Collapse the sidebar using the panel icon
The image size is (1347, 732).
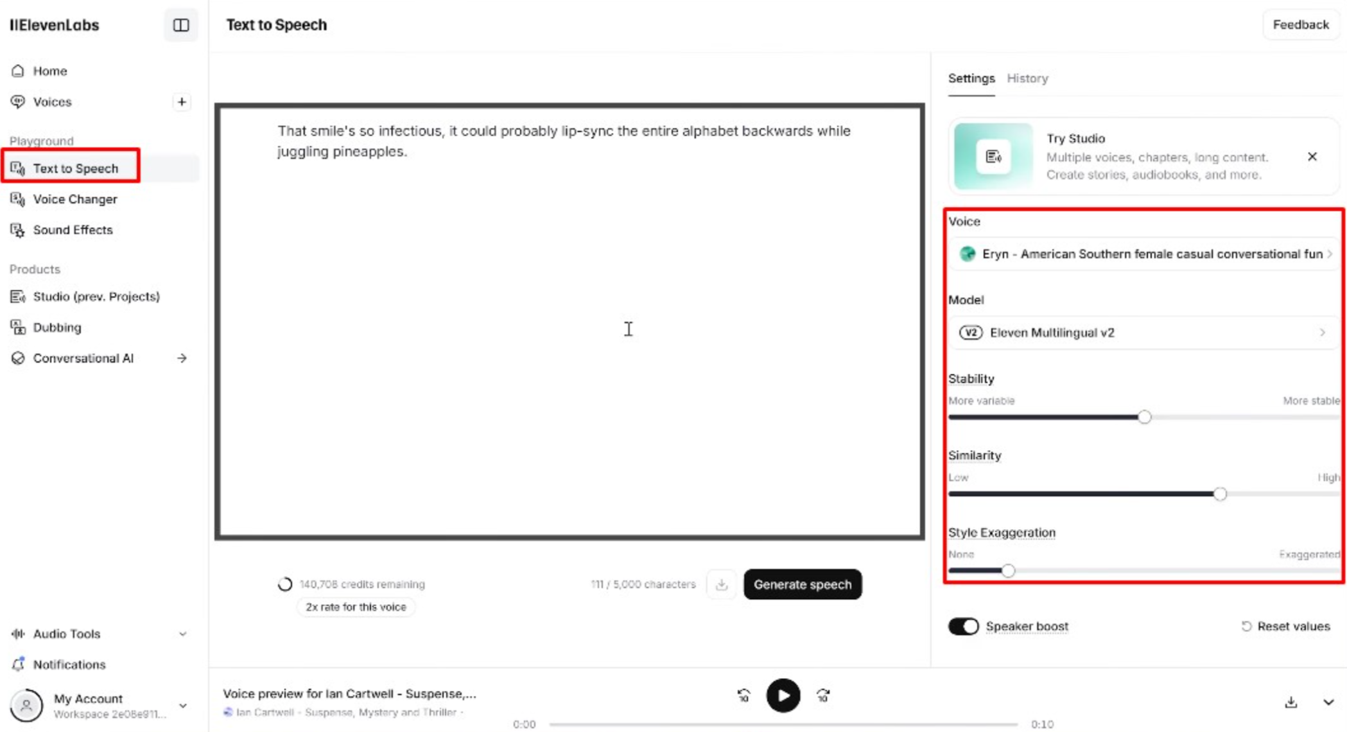pyautogui.click(x=181, y=25)
